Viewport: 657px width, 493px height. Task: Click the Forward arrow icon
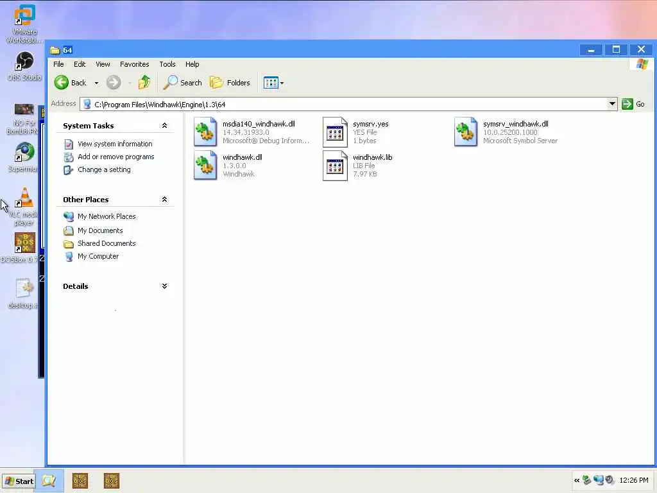point(114,83)
